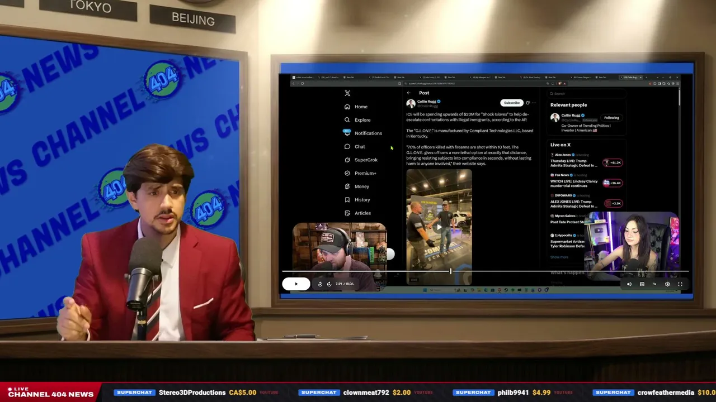This screenshot has height=402, width=716.
Task: Open the playback speed 1x selector
Action: 654,284
